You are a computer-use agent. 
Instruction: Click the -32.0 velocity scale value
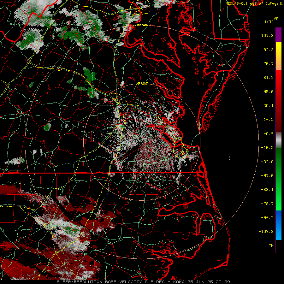[267, 162]
